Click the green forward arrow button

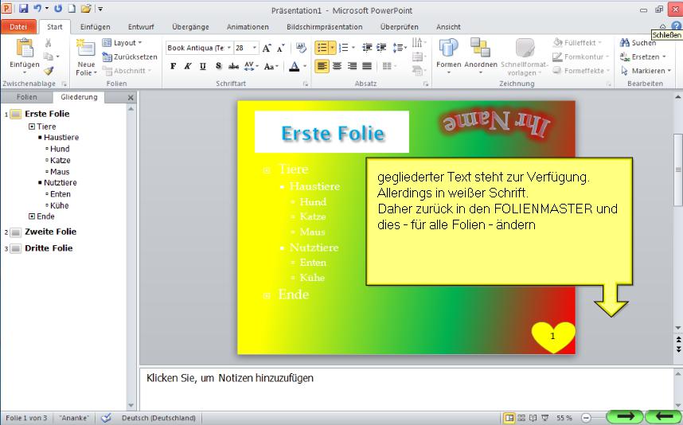click(x=625, y=416)
